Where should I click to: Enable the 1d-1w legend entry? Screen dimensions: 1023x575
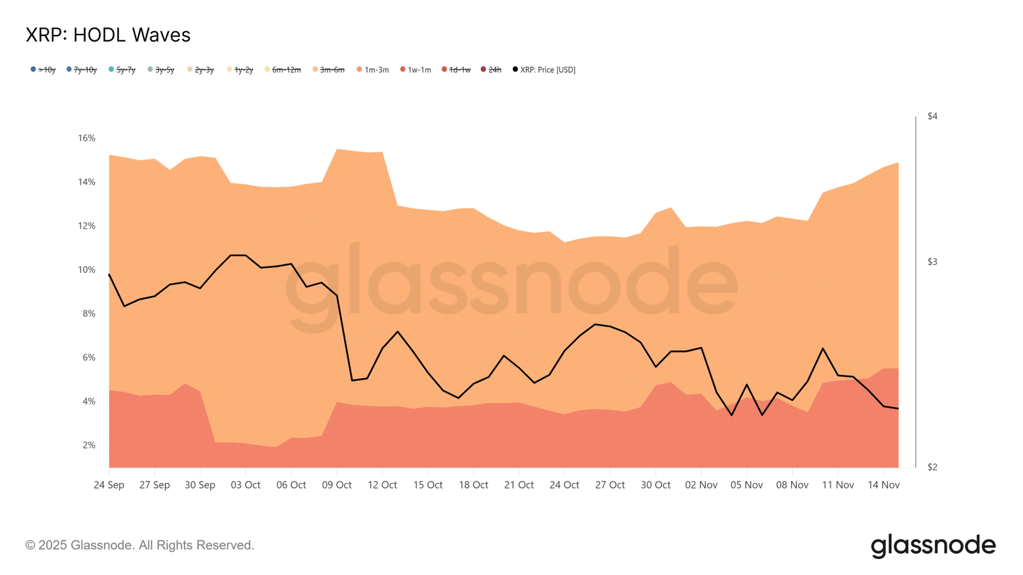456,70
